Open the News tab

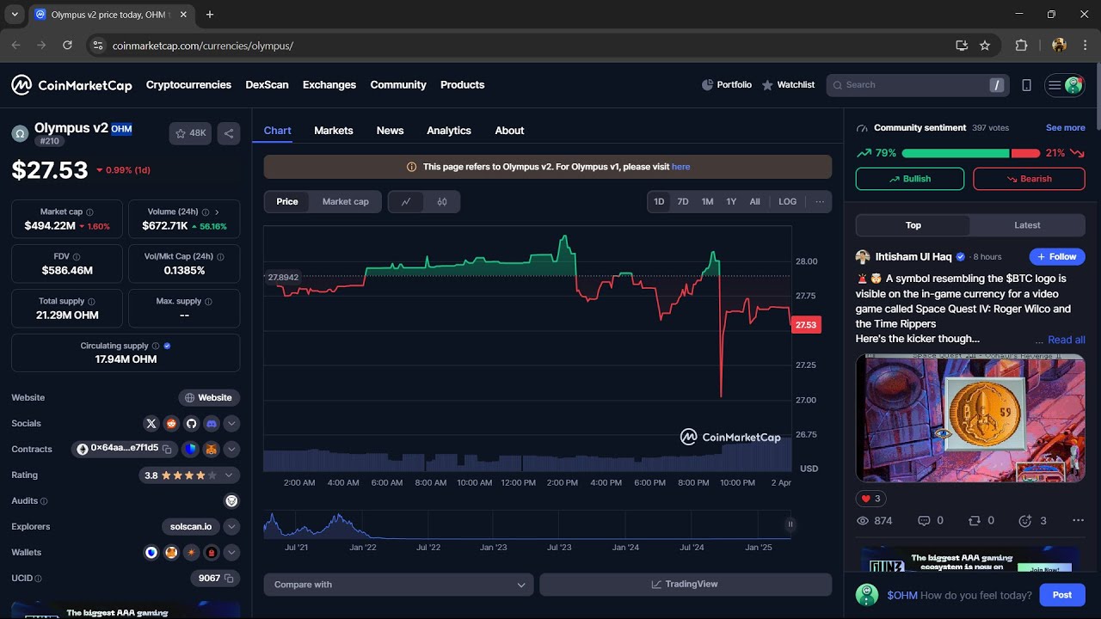(390, 131)
